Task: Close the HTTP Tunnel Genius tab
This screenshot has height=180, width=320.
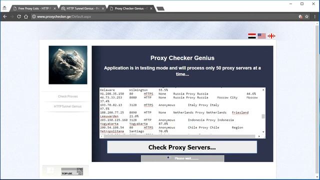Action: [x=103, y=8]
